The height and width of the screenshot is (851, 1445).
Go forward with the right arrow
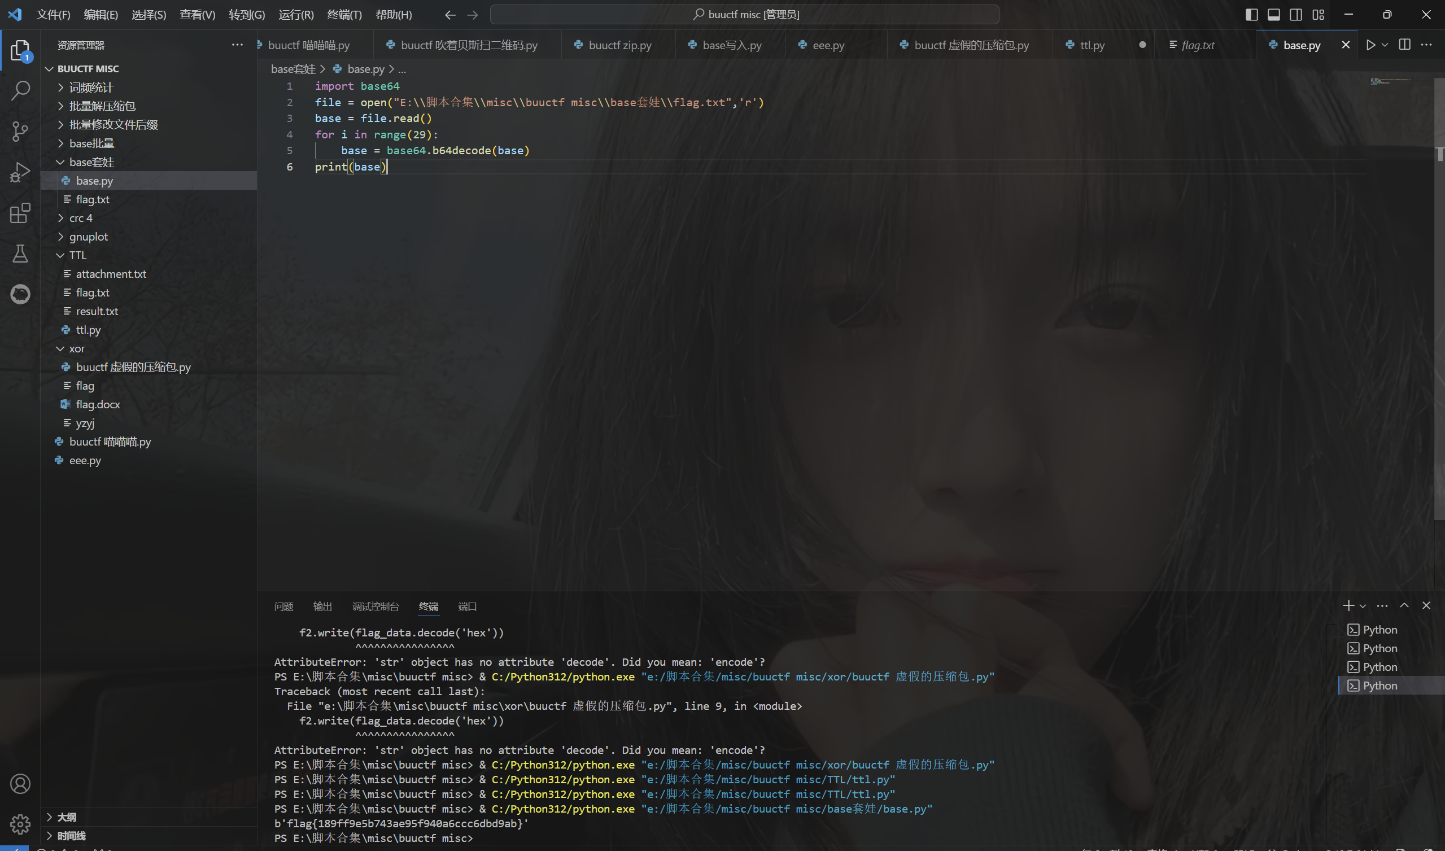(x=473, y=15)
